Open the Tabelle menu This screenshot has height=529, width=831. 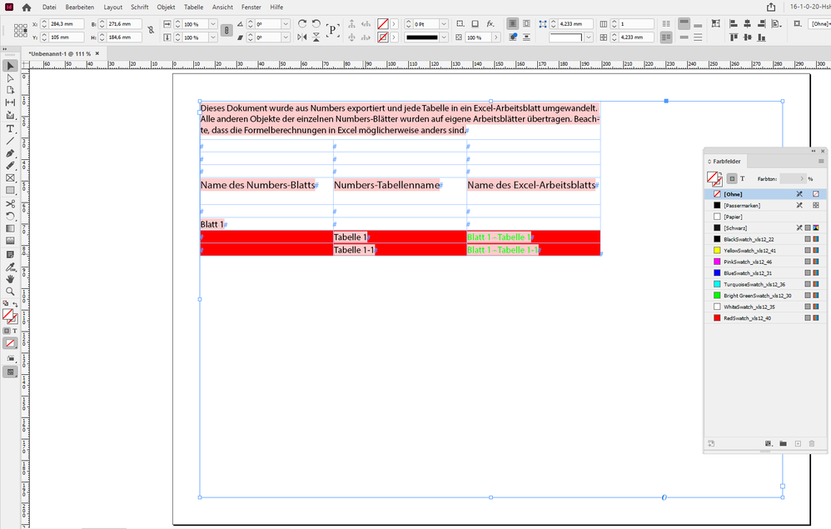click(193, 7)
